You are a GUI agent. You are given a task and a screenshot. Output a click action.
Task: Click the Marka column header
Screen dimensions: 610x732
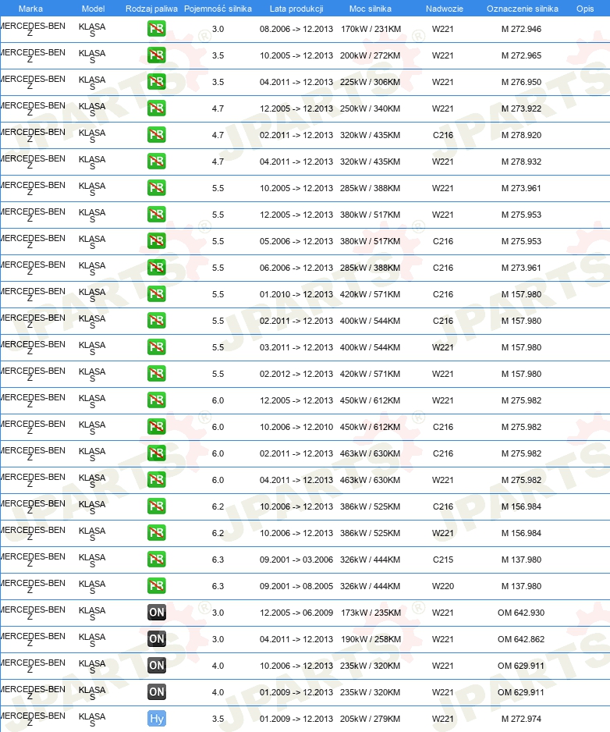click(30, 9)
